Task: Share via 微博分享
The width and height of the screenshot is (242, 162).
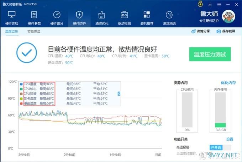Action: 200,31
